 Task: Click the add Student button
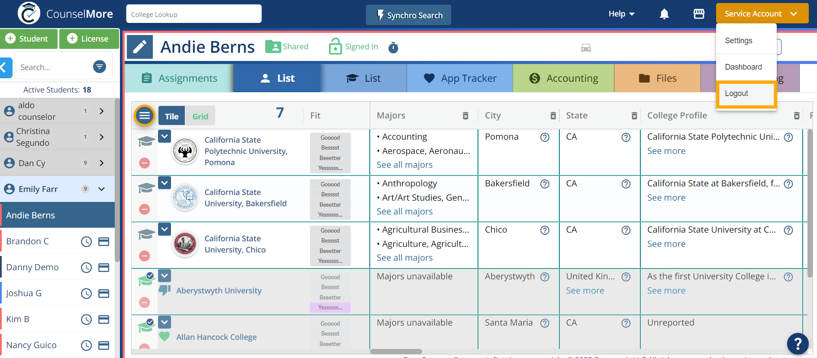click(29, 38)
